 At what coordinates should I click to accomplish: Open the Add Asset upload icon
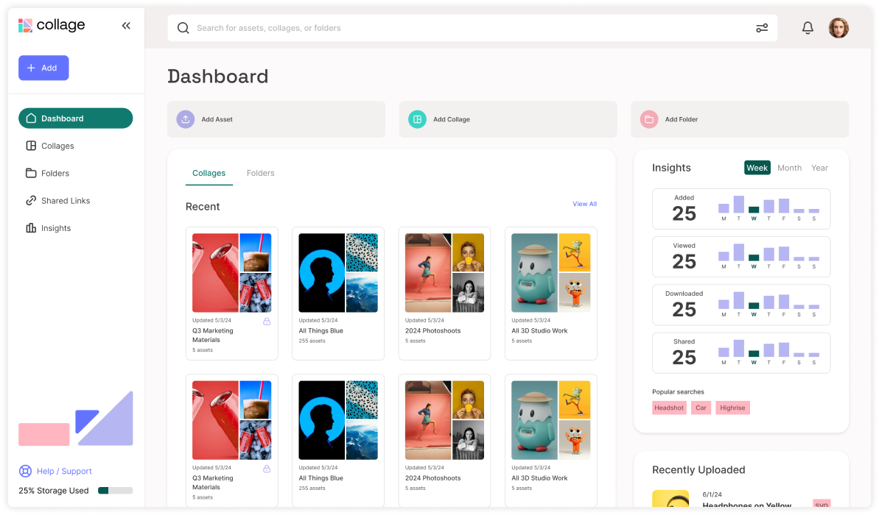pyautogui.click(x=185, y=118)
